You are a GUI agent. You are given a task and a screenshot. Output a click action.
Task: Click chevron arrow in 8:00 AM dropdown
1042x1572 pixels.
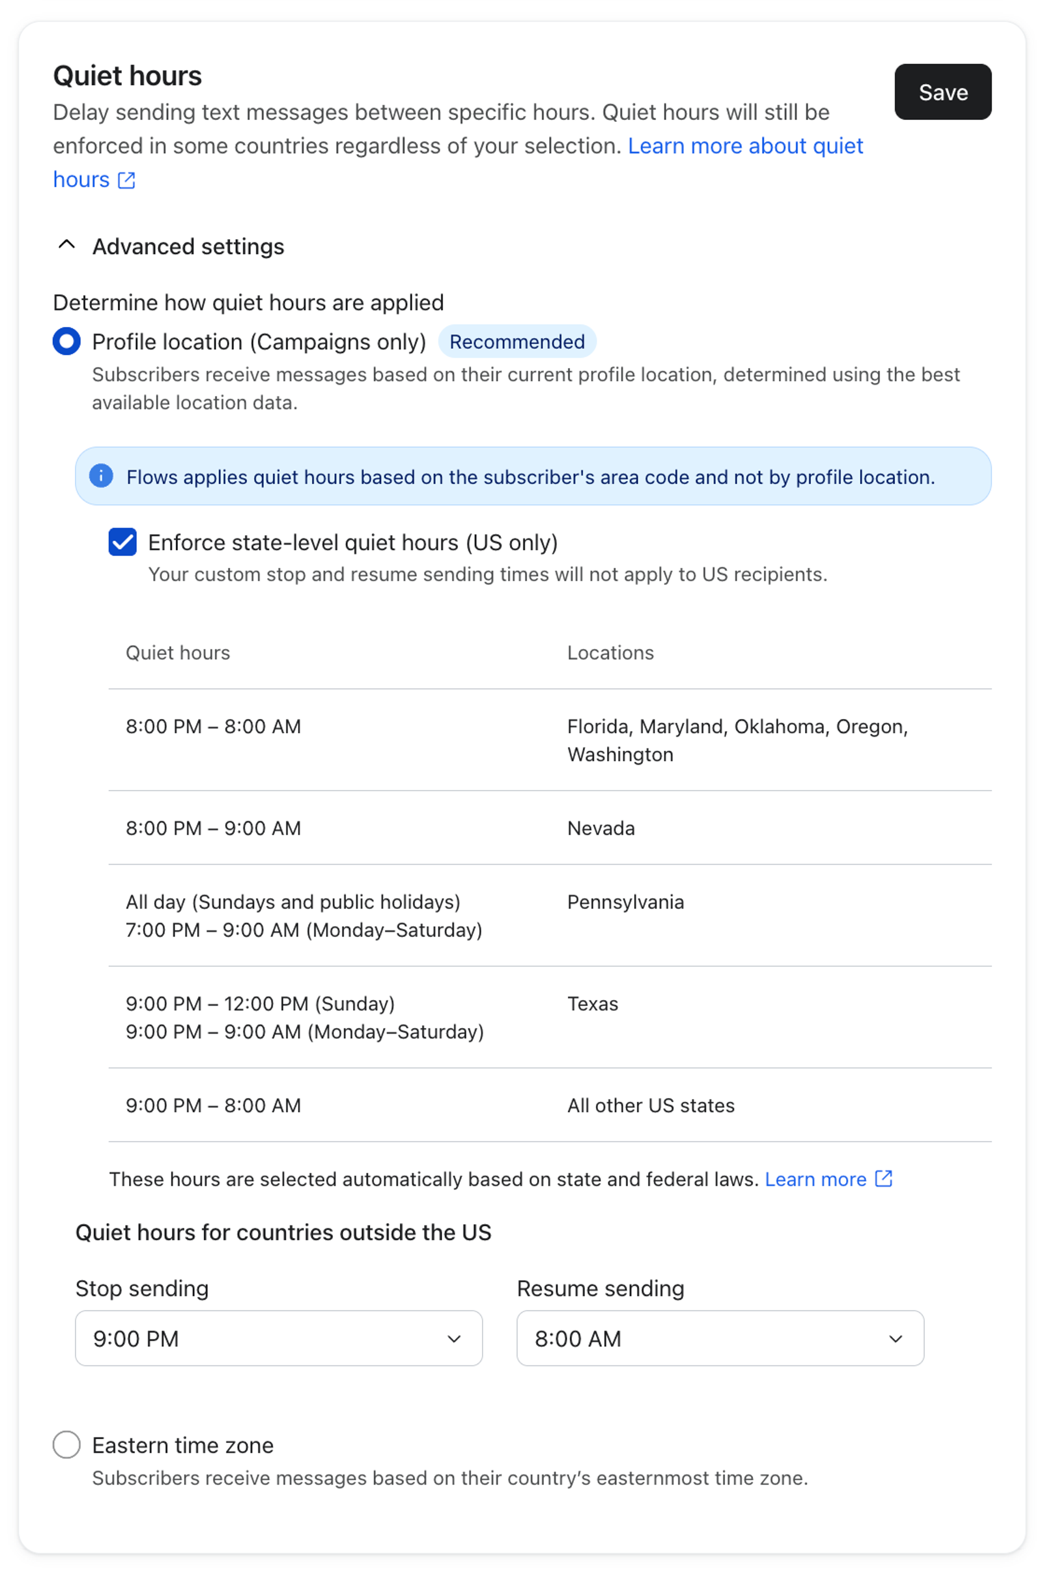click(895, 1339)
